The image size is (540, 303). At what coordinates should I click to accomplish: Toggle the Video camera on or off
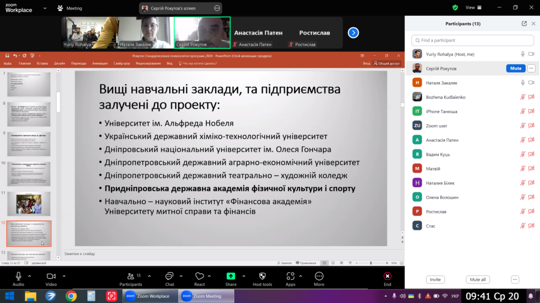click(51, 276)
